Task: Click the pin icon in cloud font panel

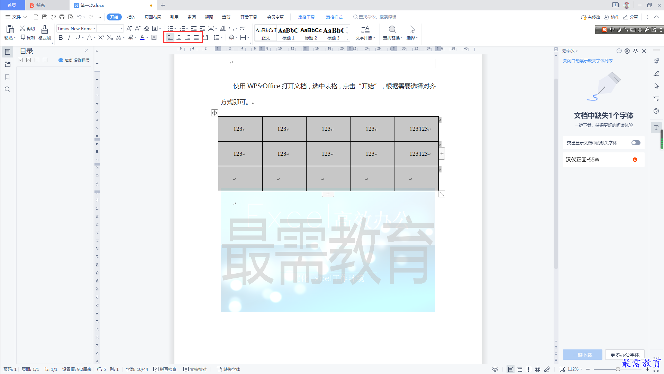Action: point(635,51)
